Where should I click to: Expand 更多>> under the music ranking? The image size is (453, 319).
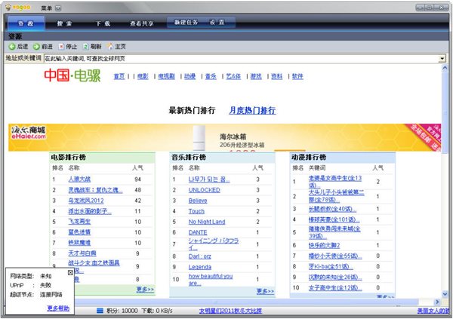pyautogui.click(x=265, y=291)
